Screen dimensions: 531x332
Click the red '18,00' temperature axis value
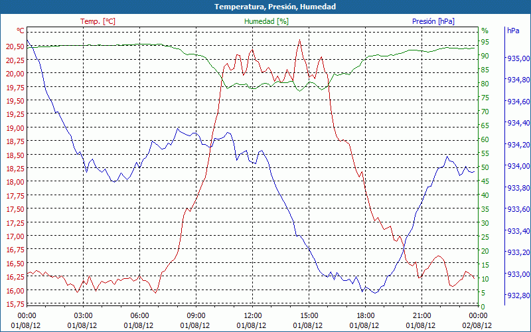(15, 182)
